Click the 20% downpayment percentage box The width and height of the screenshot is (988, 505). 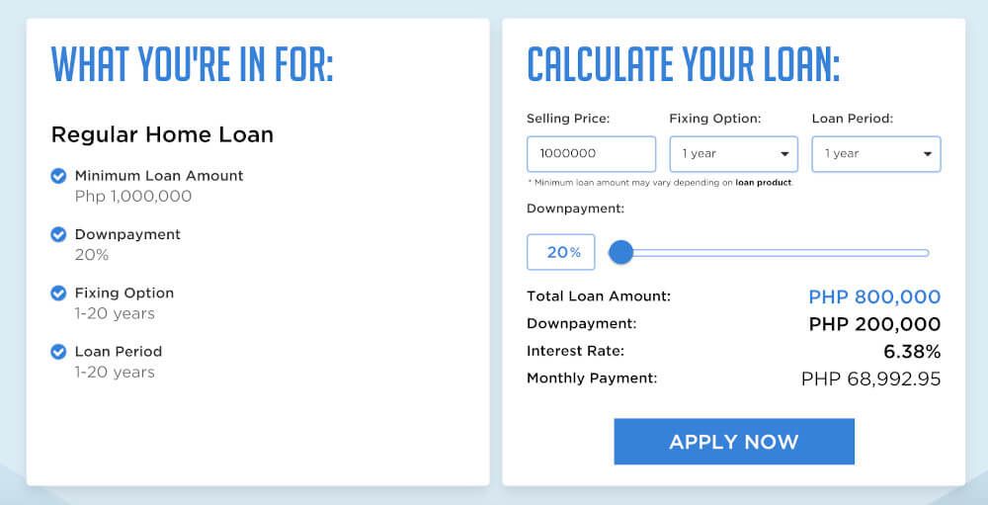pos(561,252)
